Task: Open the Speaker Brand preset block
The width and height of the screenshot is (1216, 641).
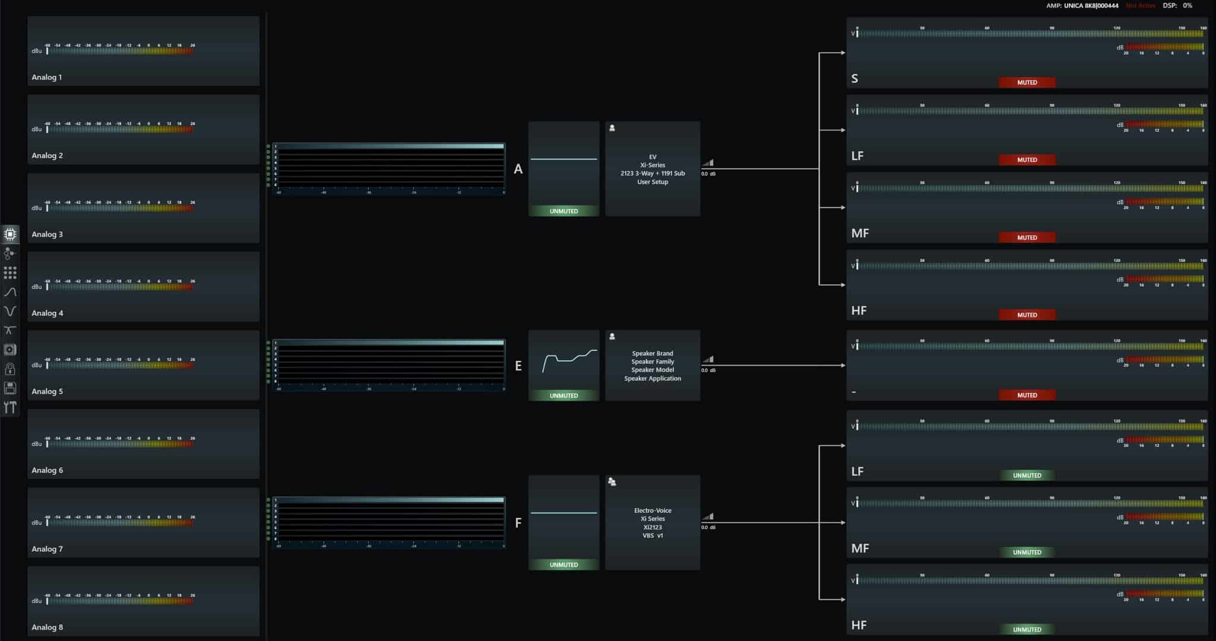Action: (653, 366)
